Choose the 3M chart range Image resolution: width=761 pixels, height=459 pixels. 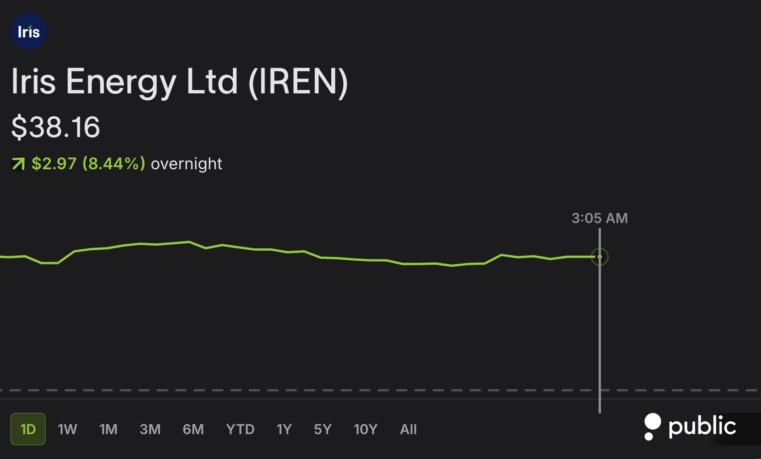150,429
